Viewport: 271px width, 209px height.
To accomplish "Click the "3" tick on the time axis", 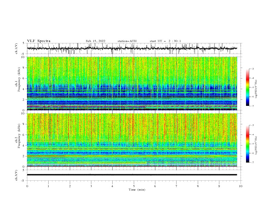I will (x=91, y=186).
